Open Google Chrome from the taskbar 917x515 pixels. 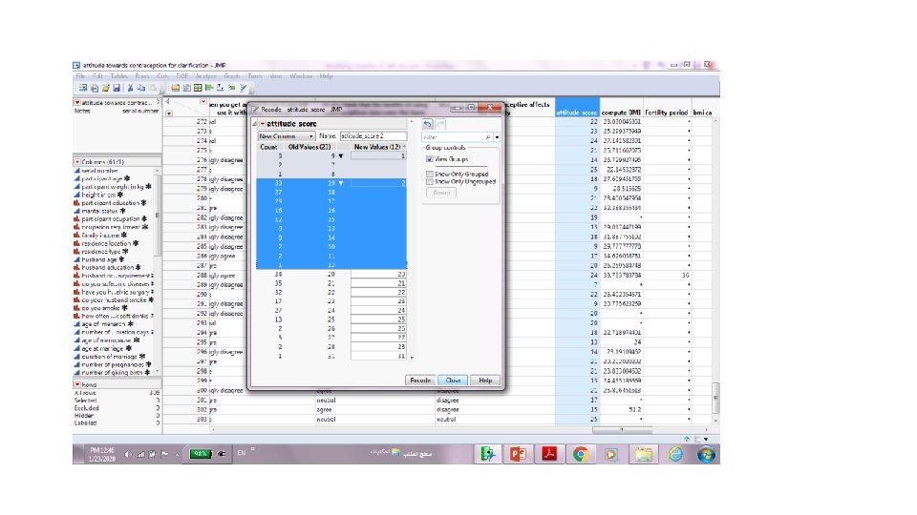(x=581, y=454)
